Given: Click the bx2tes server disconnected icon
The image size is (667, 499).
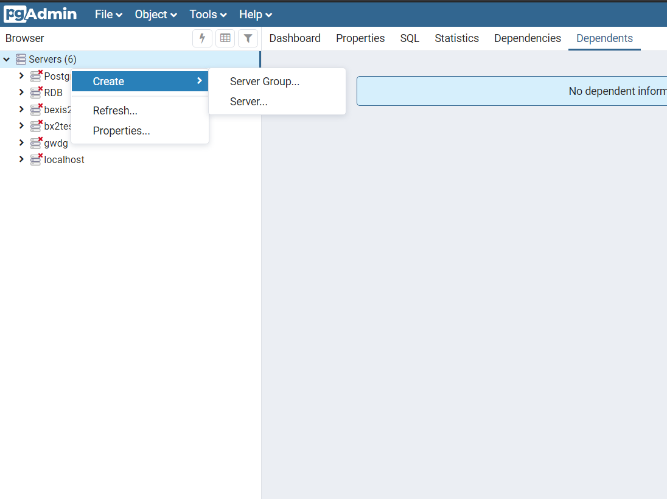Looking at the screenshot, I should 37,126.
